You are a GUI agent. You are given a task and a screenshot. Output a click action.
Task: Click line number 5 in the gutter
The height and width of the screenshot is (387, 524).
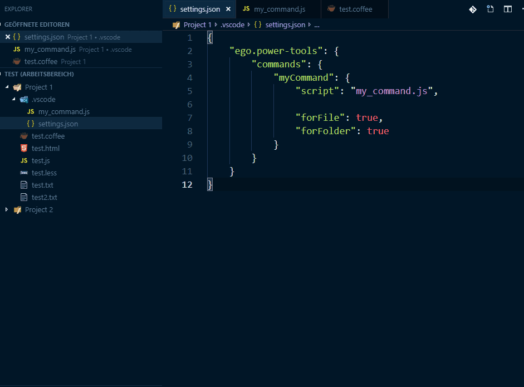click(x=190, y=91)
